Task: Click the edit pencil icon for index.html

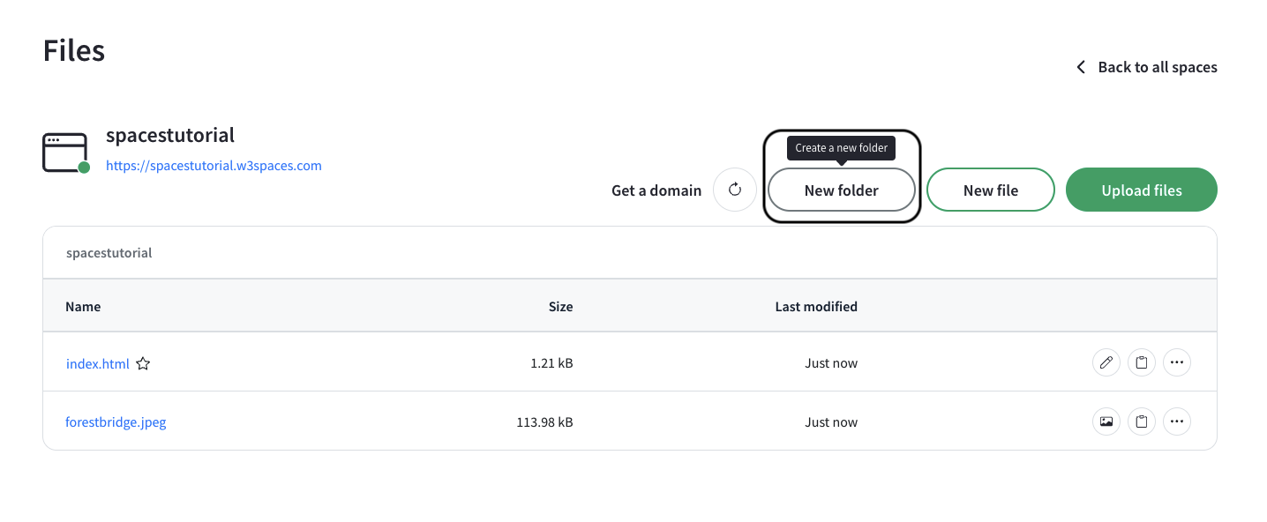Action: [1106, 362]
